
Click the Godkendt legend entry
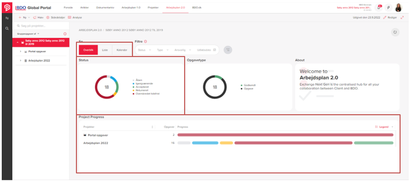click(248, 85)
